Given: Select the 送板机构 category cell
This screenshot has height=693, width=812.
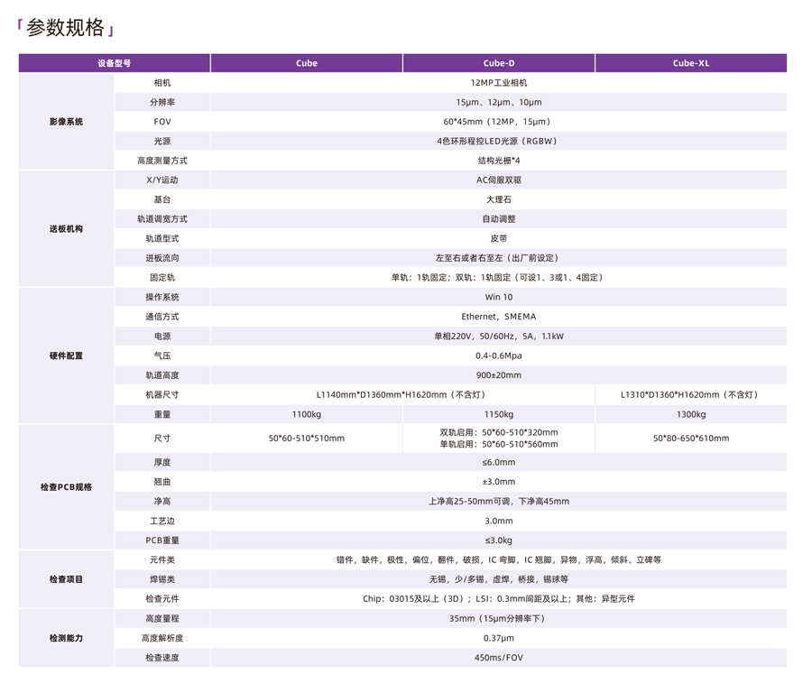Looking at the screenshot, I should (67, 229).
